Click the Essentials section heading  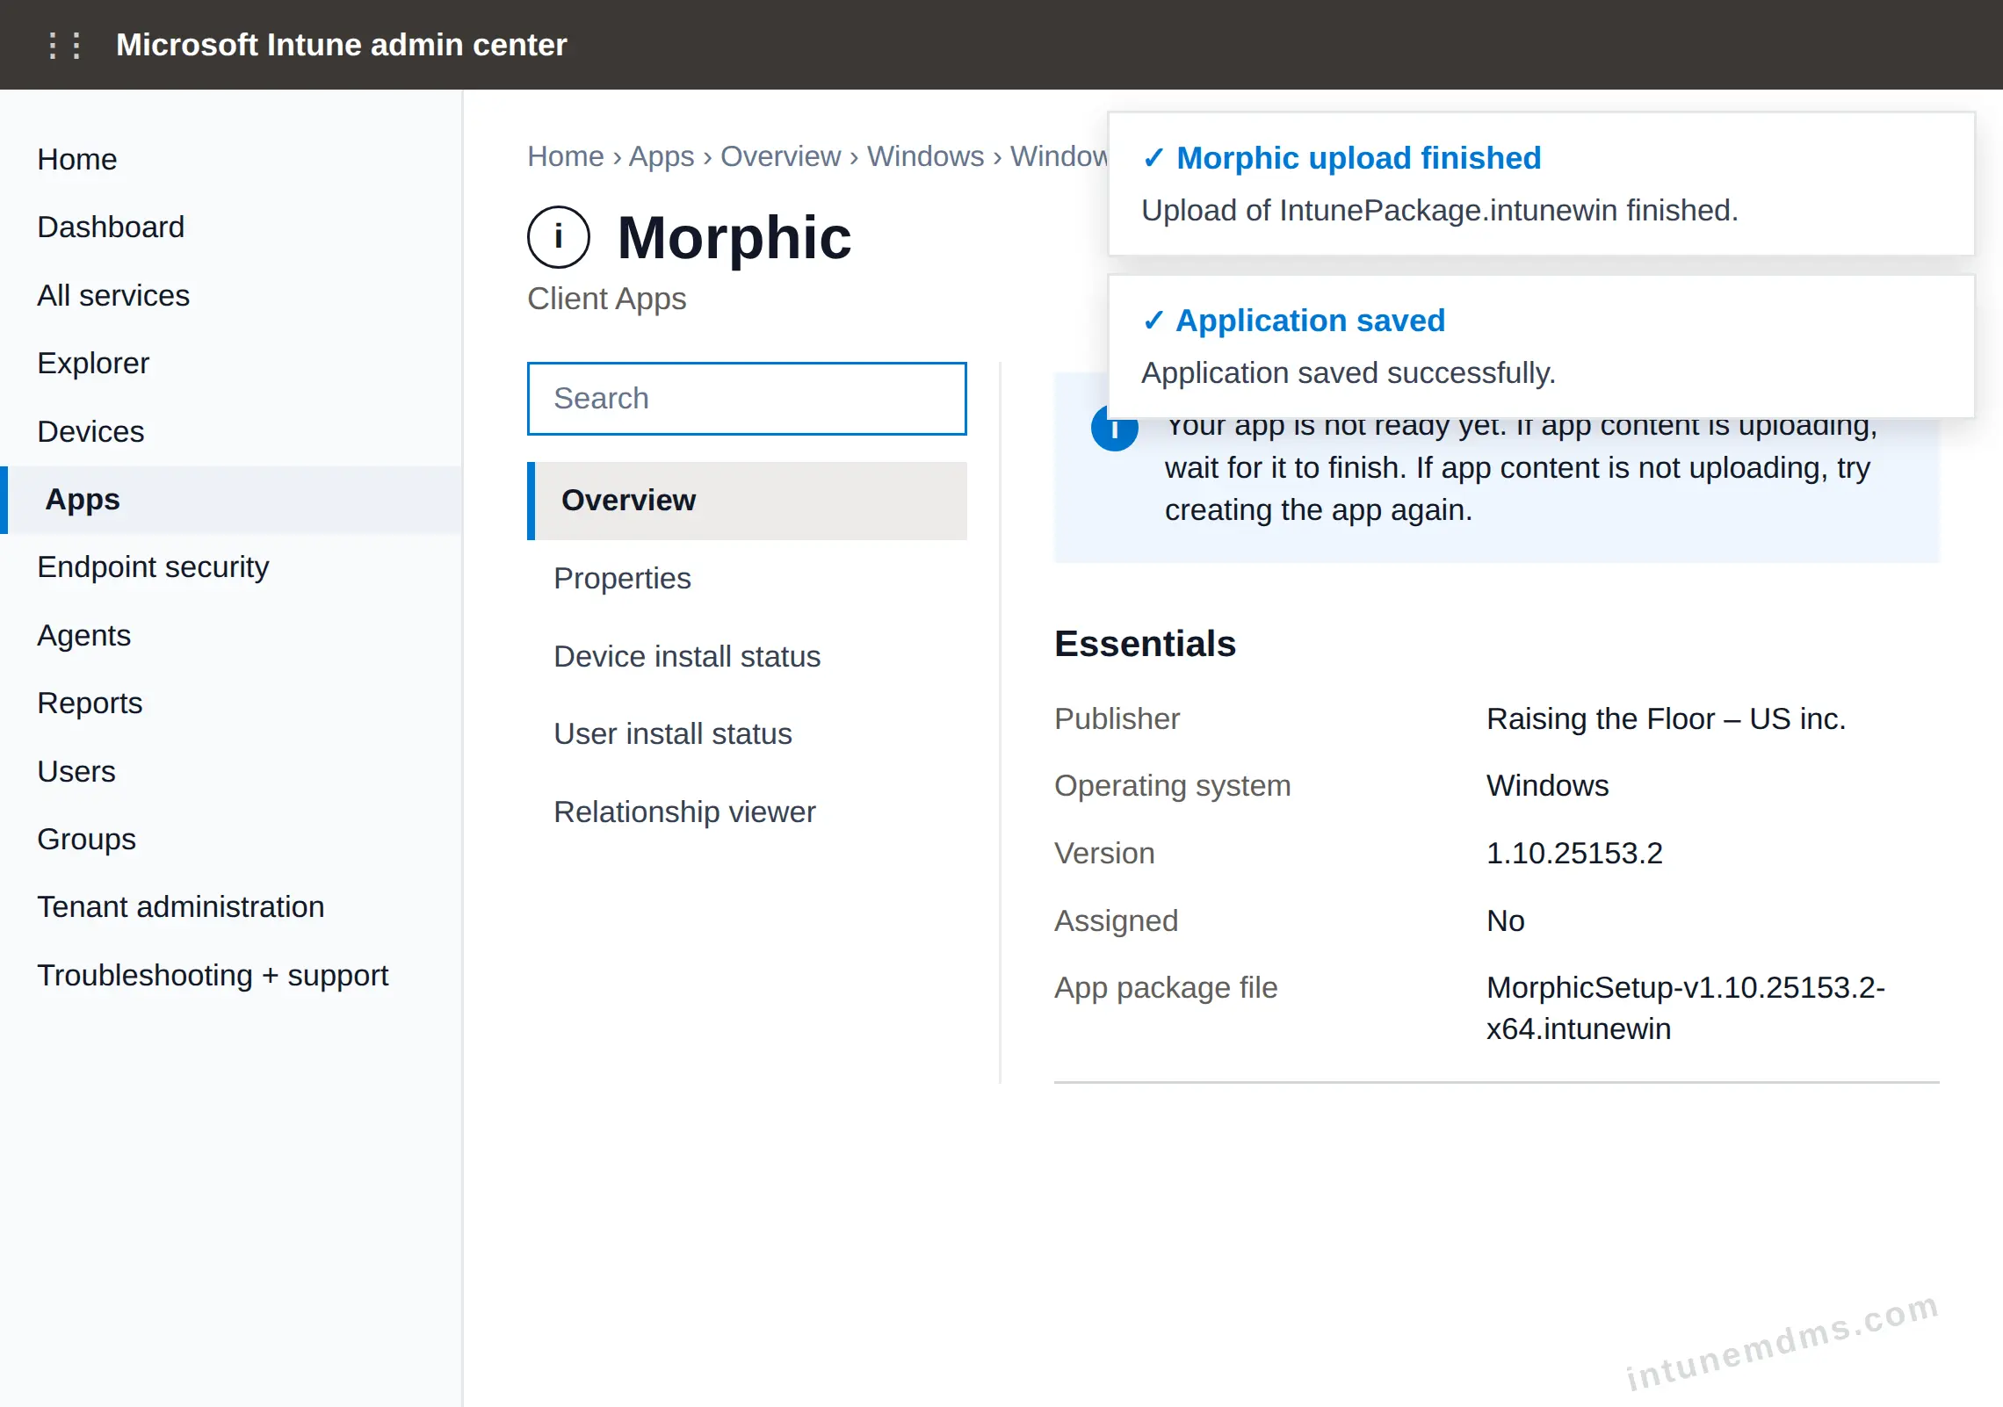1145,644
